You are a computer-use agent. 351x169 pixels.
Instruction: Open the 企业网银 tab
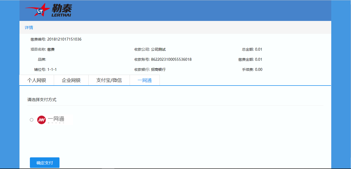[71, 80]
